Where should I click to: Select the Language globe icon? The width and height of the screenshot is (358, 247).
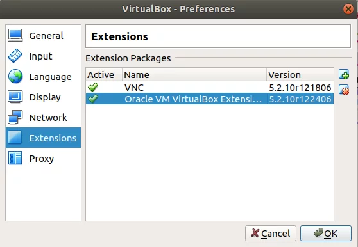click(15, 76)
